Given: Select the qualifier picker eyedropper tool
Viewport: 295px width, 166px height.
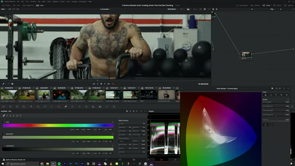Looking at the screenshot, I should [x=4, y=116].
